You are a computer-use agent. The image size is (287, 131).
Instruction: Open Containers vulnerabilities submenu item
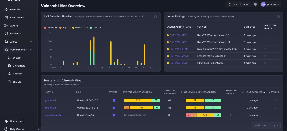[19, 66]
